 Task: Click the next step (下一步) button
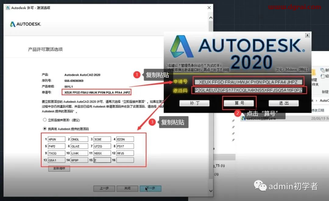coord(151,189)
